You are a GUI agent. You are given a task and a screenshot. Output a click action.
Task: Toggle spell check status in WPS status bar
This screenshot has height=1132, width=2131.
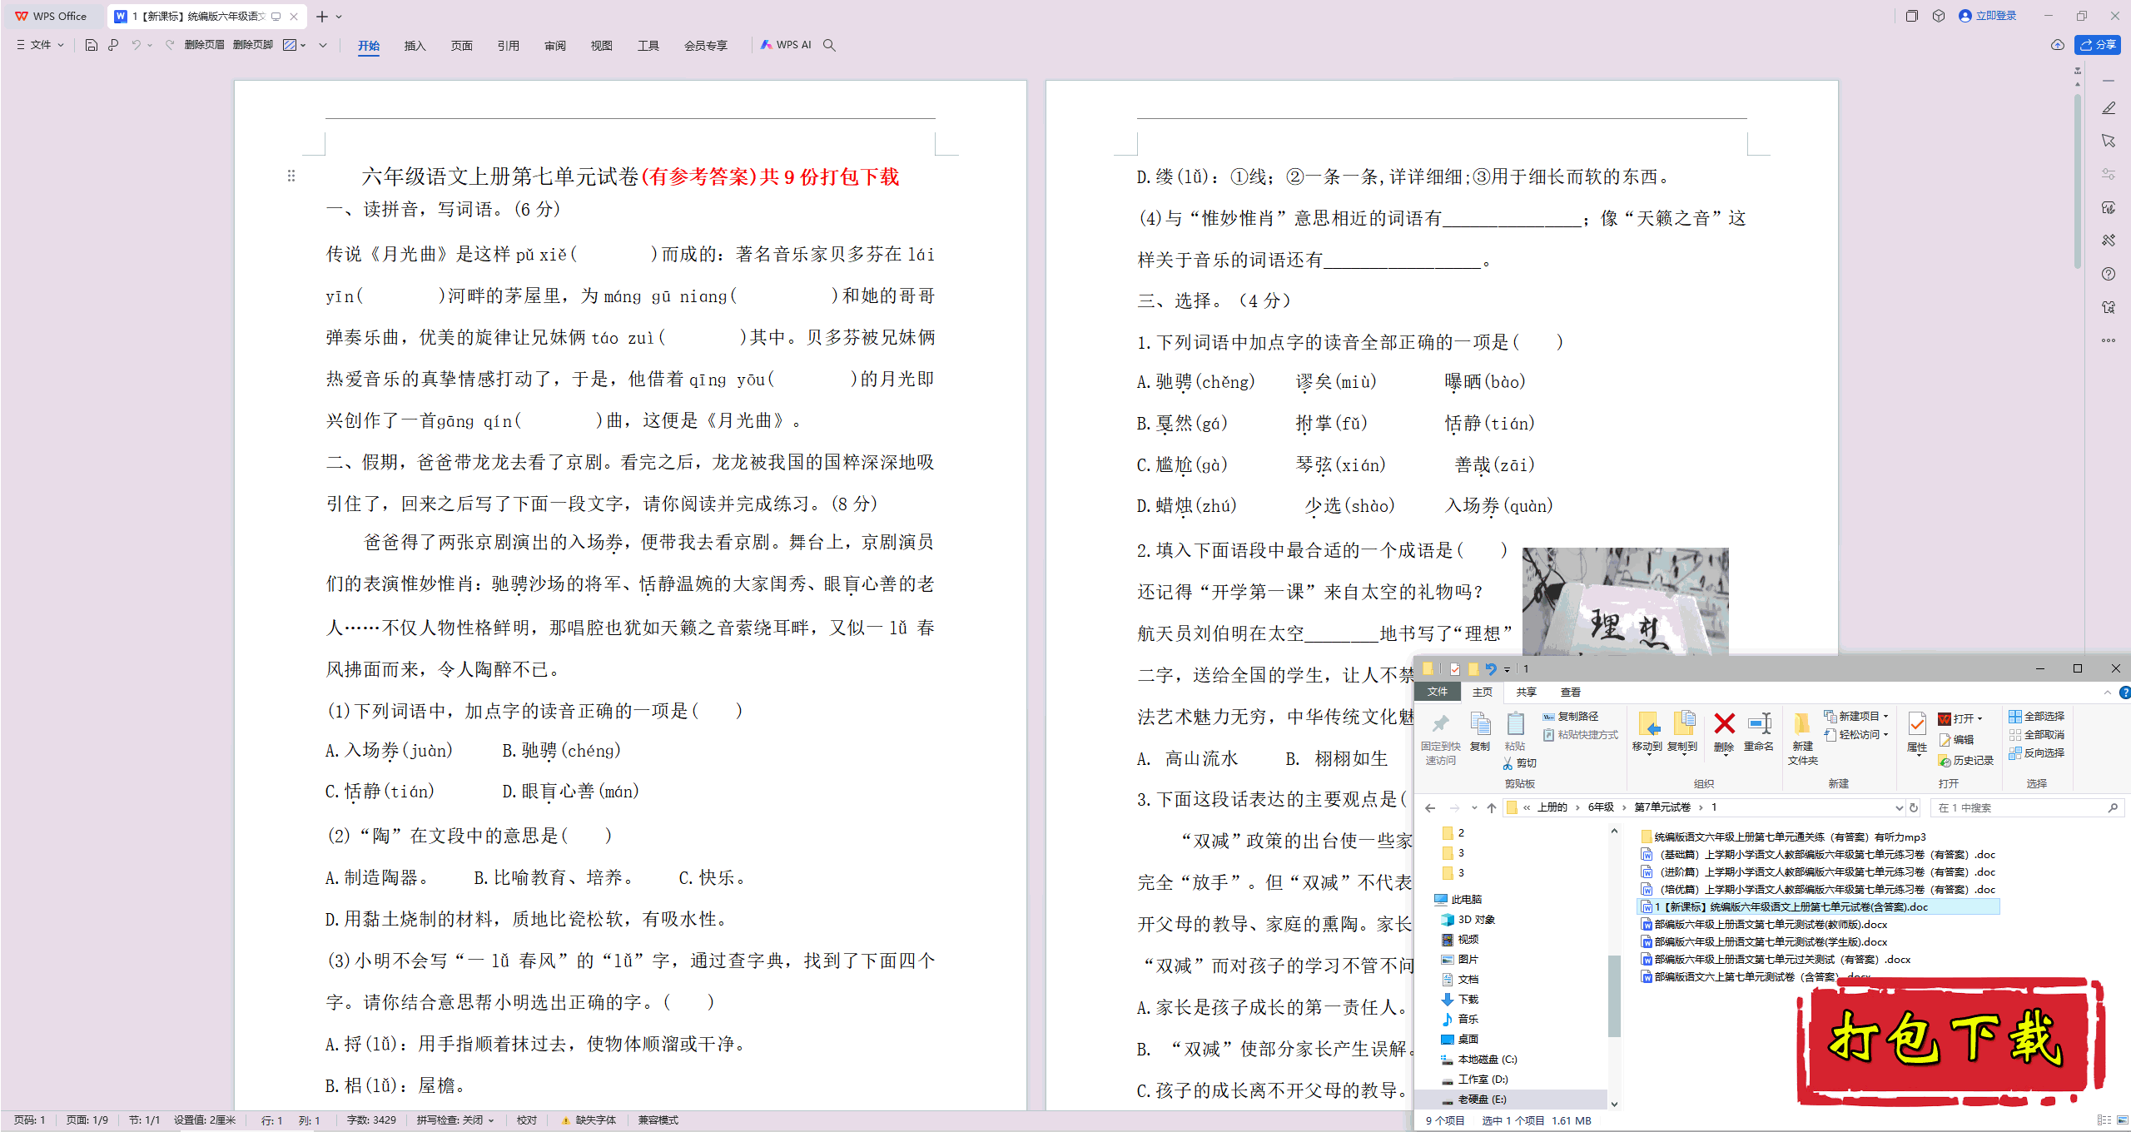pos(455,1120)
